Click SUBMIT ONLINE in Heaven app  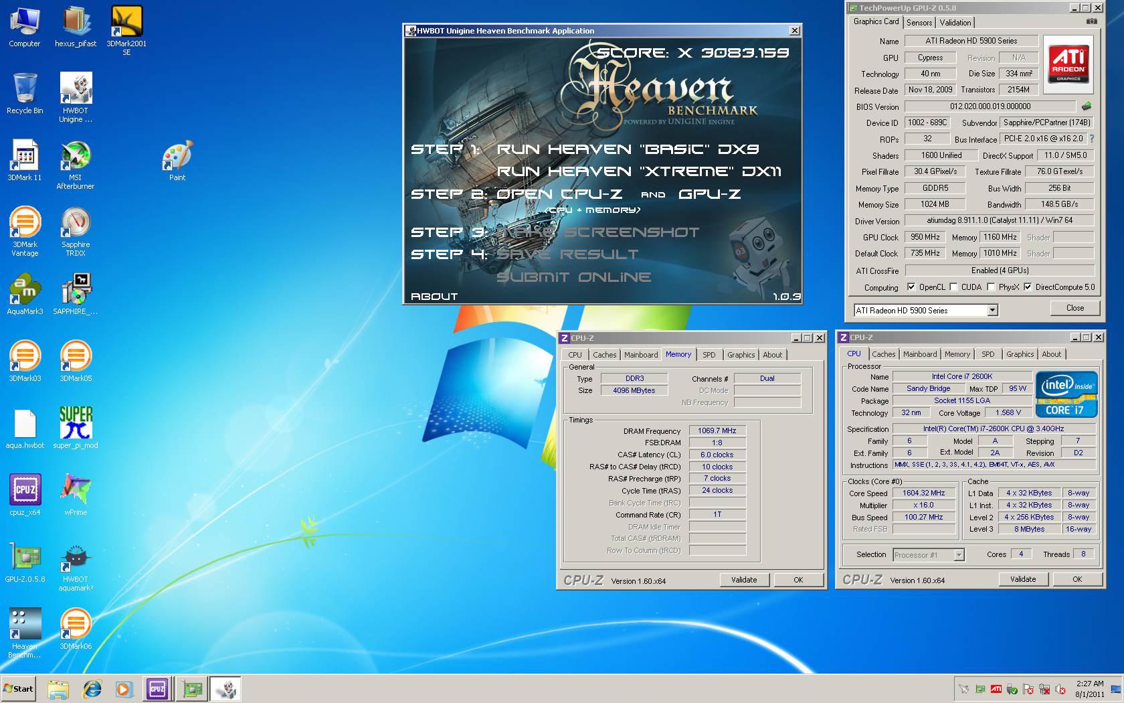(x=573, y=277)
